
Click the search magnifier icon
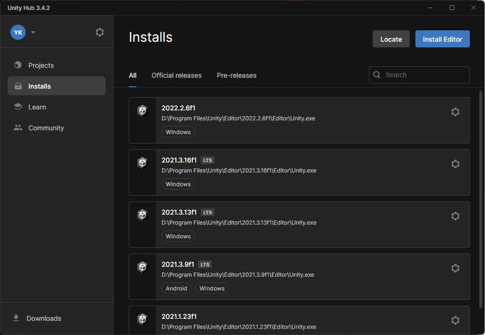coord(377,75)
